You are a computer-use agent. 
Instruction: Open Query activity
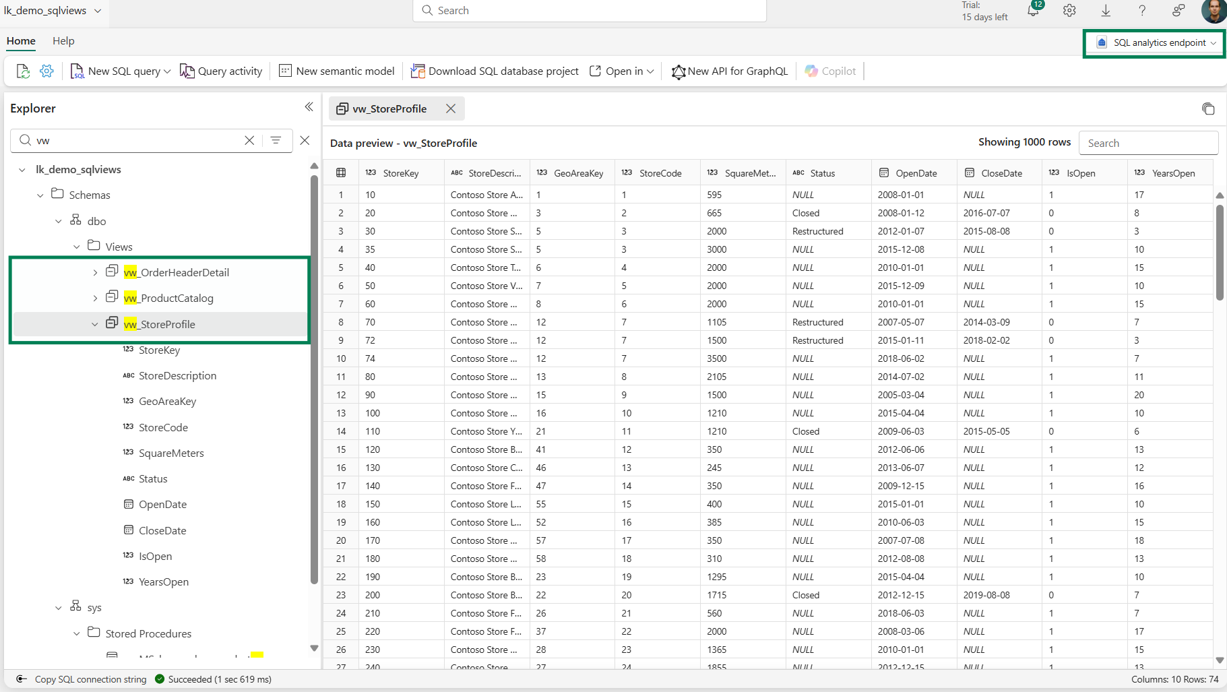click(x=221, y=71)
